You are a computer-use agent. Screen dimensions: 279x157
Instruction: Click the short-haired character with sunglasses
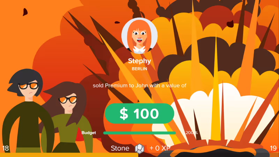(x=27, y=110)
